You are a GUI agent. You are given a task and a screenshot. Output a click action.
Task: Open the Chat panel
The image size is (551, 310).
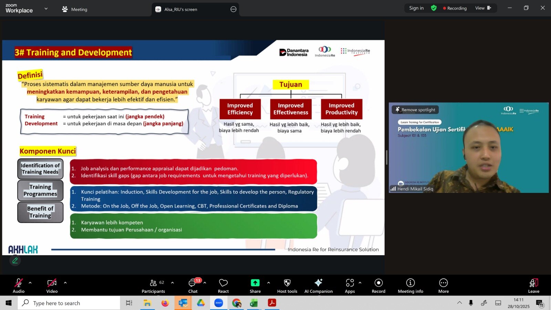coord(193,286)
